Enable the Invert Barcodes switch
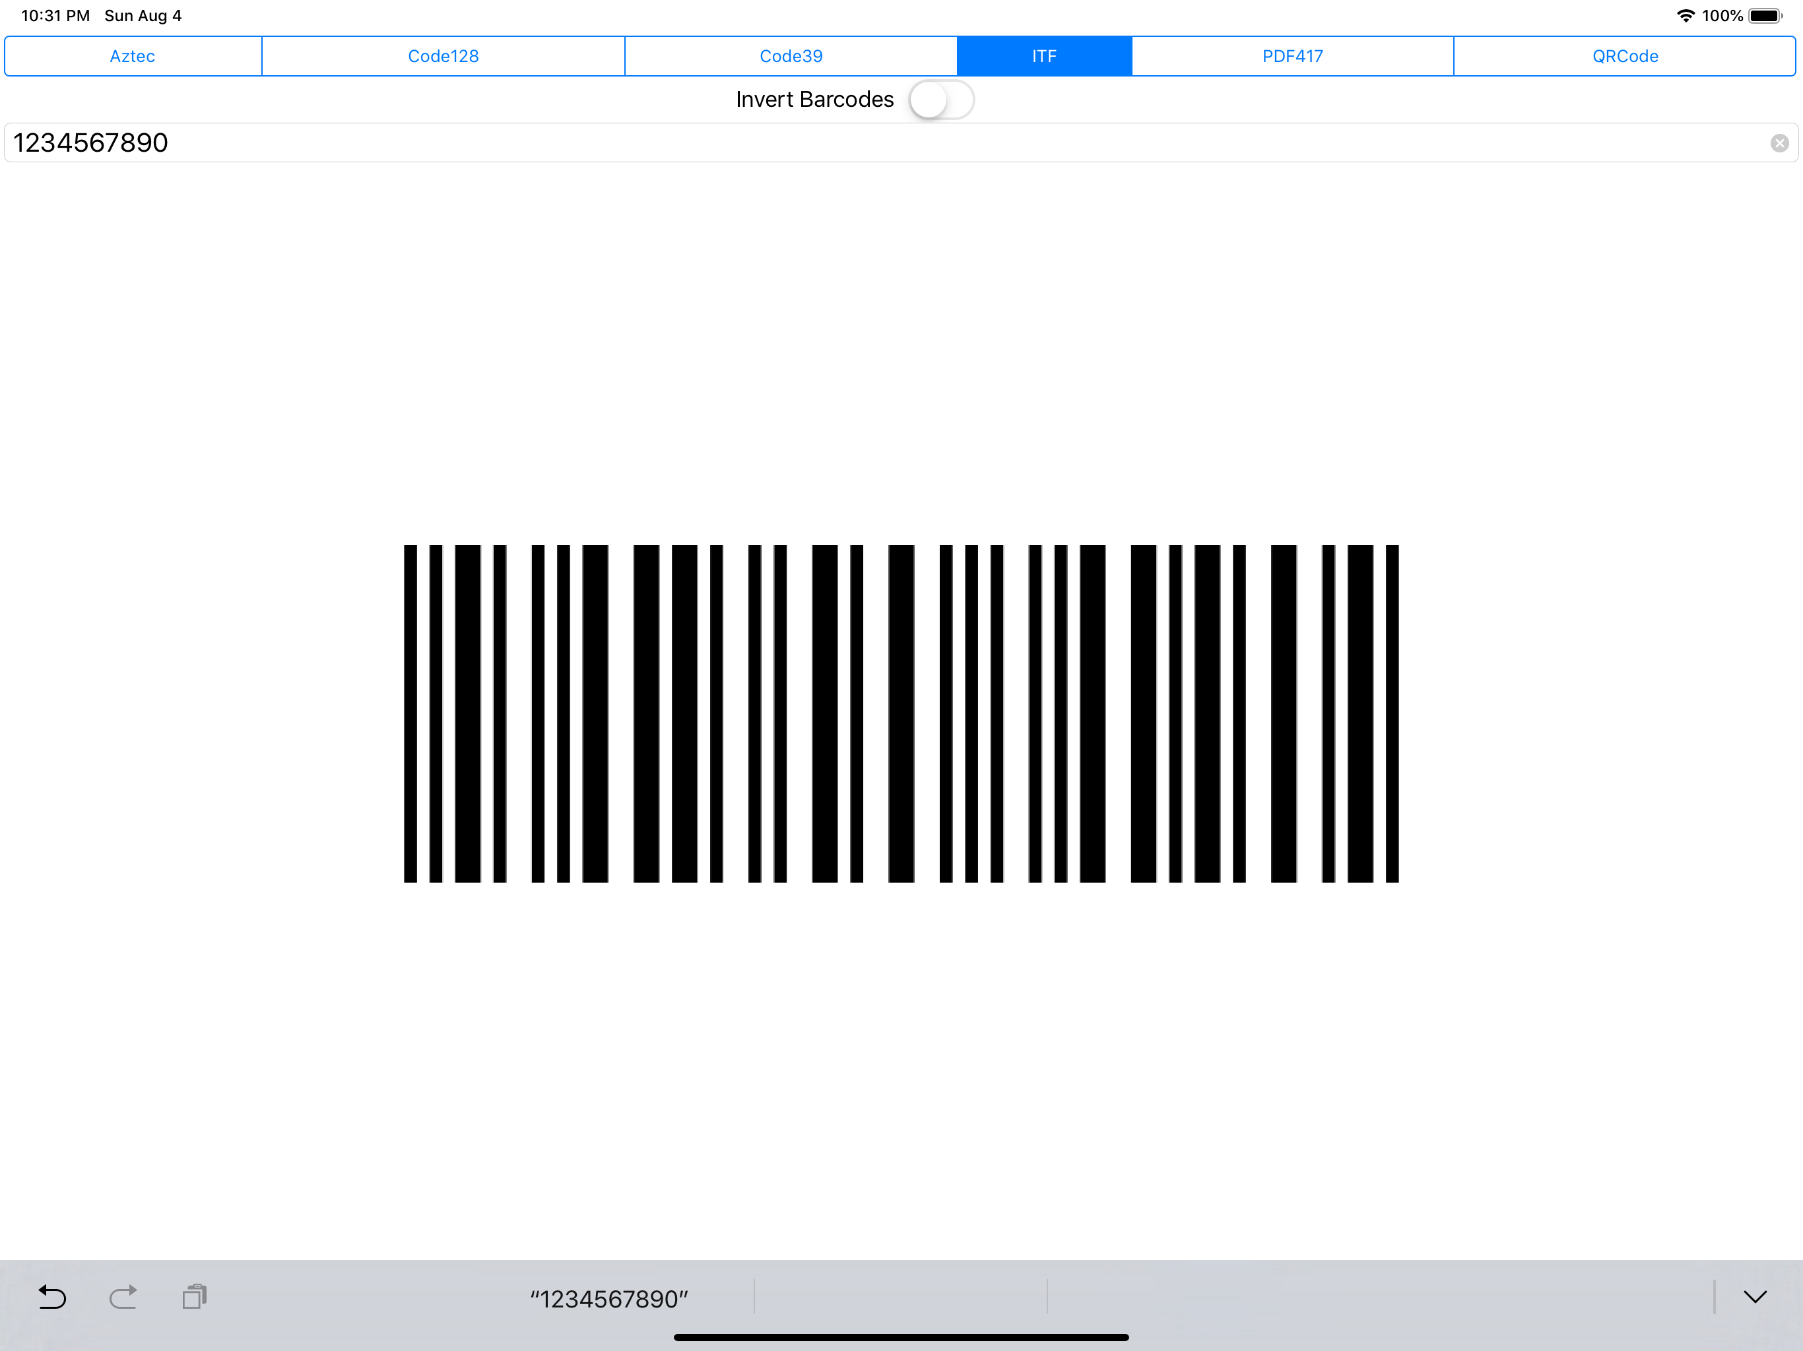Viewport: 1803px width, 1351px height. pyautogui.click(x=942, y=100)
